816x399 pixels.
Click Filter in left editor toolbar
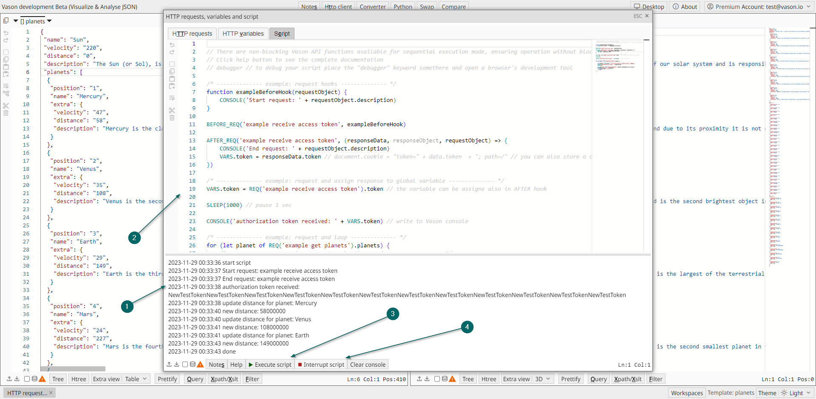[252, 379]
